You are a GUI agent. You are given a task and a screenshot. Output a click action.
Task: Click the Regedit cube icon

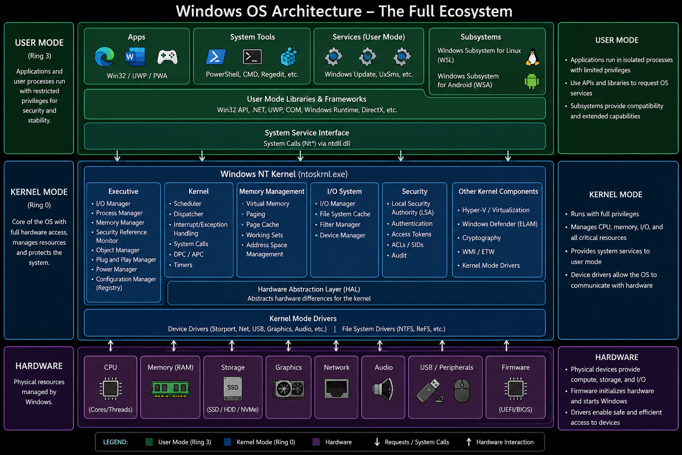pyautogui.click(x=289, y=57)
